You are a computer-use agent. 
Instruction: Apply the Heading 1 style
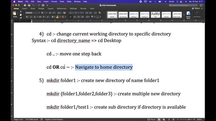(134, 15)
